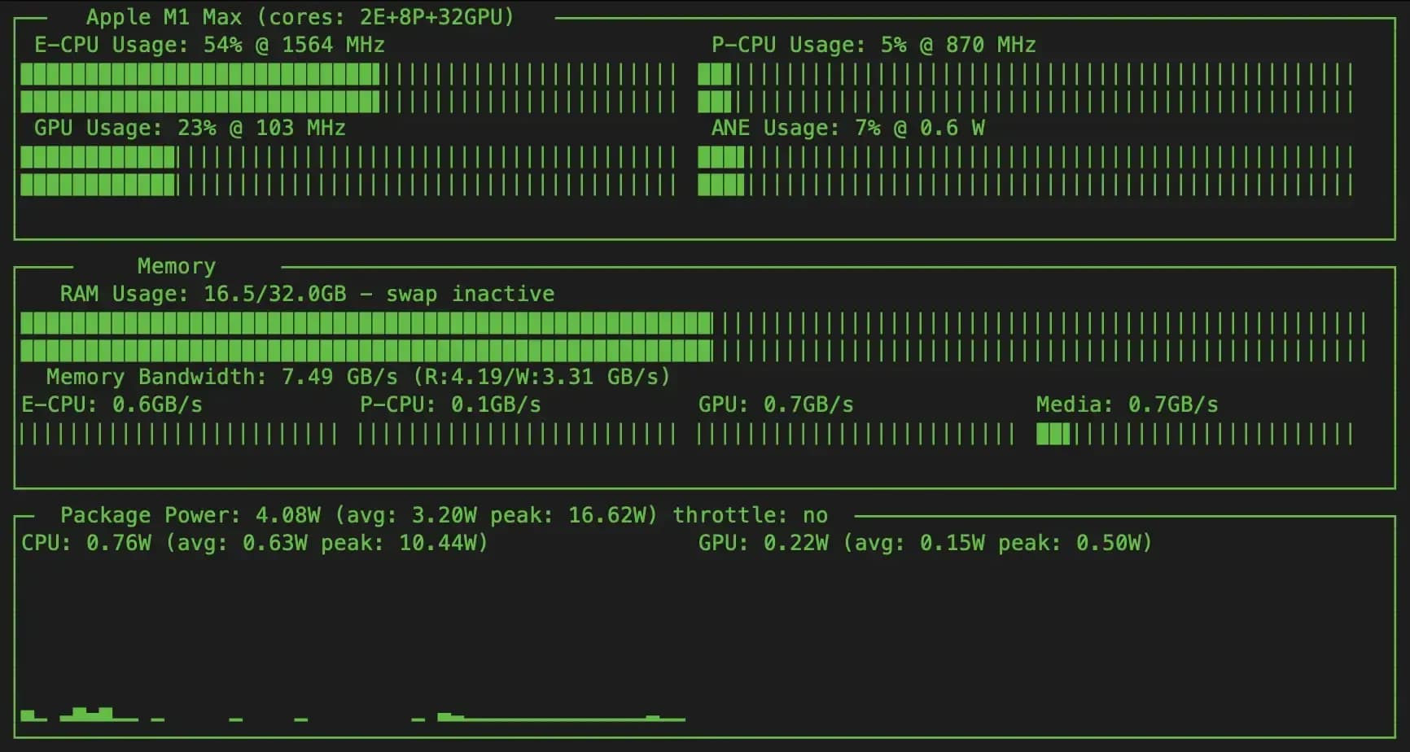Click the GPU: 0.7GB/s bandwidth label
1410x752 pixels.
776,404
